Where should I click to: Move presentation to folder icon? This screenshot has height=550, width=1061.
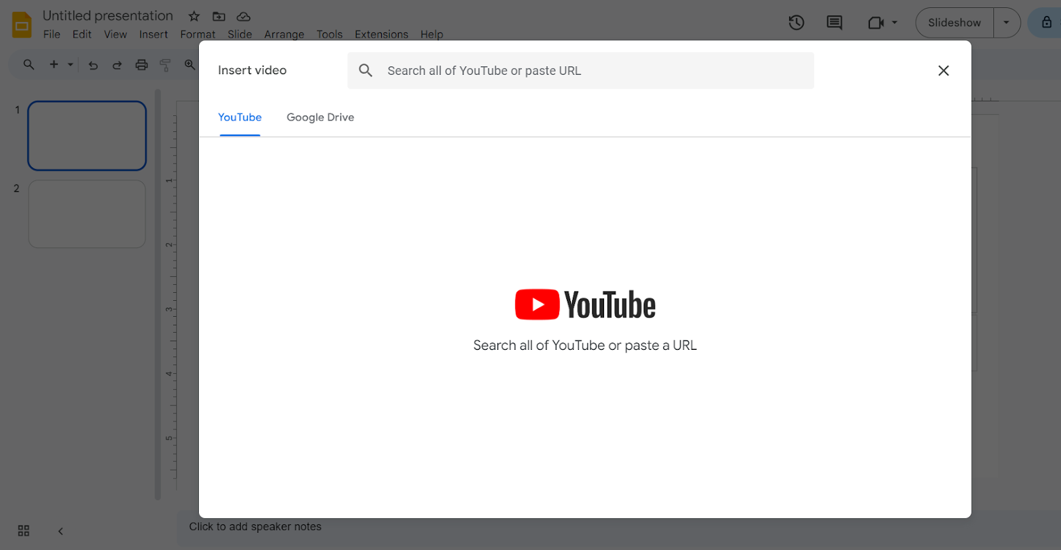pos(219,16)
